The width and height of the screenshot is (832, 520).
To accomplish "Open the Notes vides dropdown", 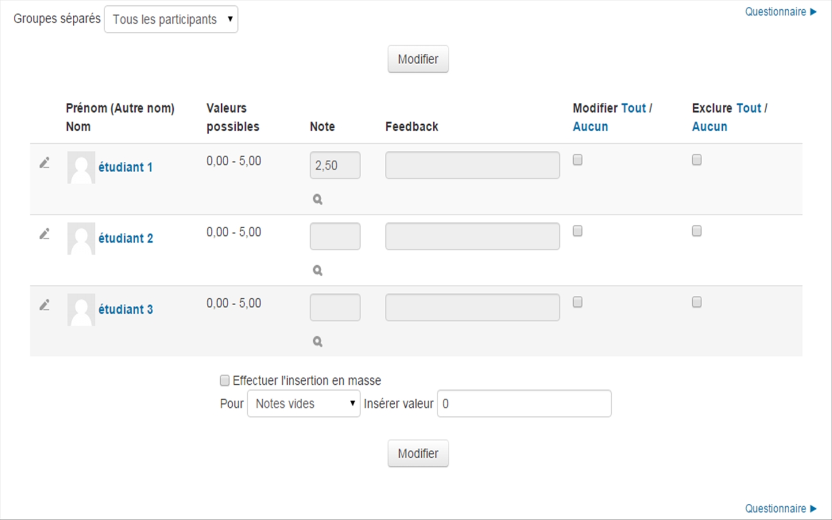I will coord(304,403).
